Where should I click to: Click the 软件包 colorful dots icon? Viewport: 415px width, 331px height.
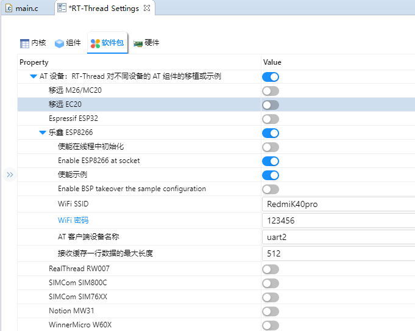[95, 43]
